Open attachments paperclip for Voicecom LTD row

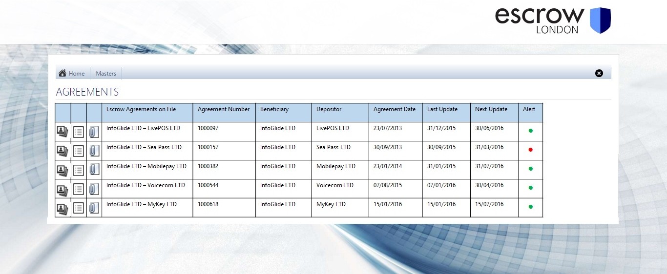[94, 189]
